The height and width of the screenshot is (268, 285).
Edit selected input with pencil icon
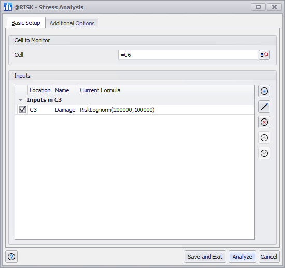264,107
